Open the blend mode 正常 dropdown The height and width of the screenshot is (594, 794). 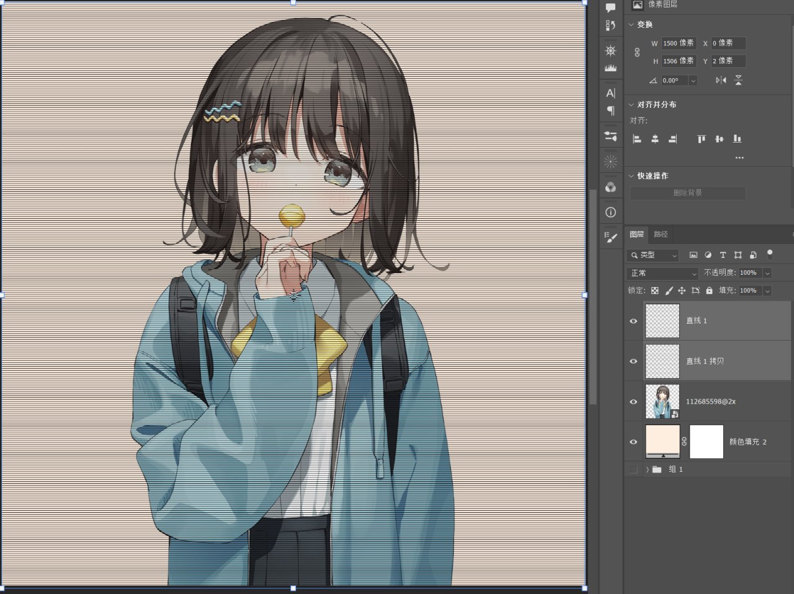663,273
